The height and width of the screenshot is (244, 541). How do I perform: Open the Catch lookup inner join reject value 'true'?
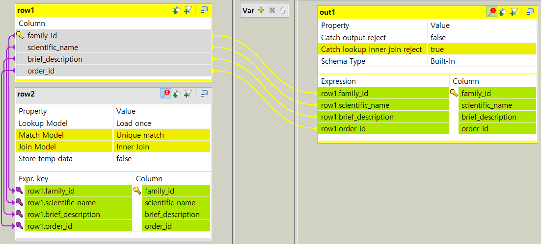point(483,49)
